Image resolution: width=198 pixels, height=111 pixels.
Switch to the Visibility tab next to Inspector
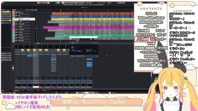click(x=8, y=10)
